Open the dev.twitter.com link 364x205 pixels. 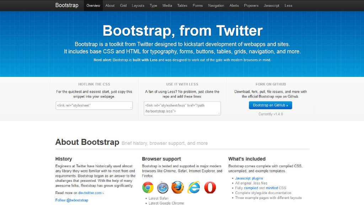tap(91, 193)
